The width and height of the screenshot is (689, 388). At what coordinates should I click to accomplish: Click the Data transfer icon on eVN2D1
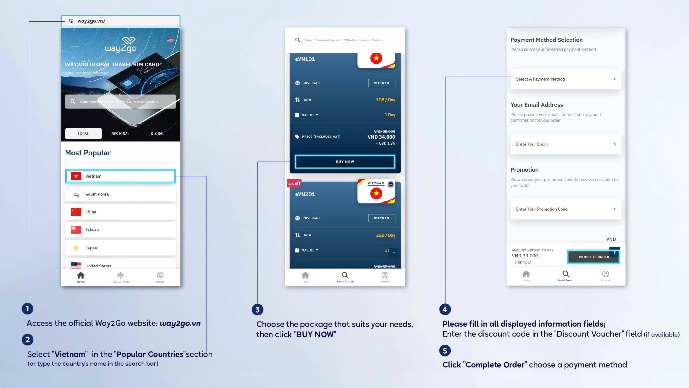(297, 235)
